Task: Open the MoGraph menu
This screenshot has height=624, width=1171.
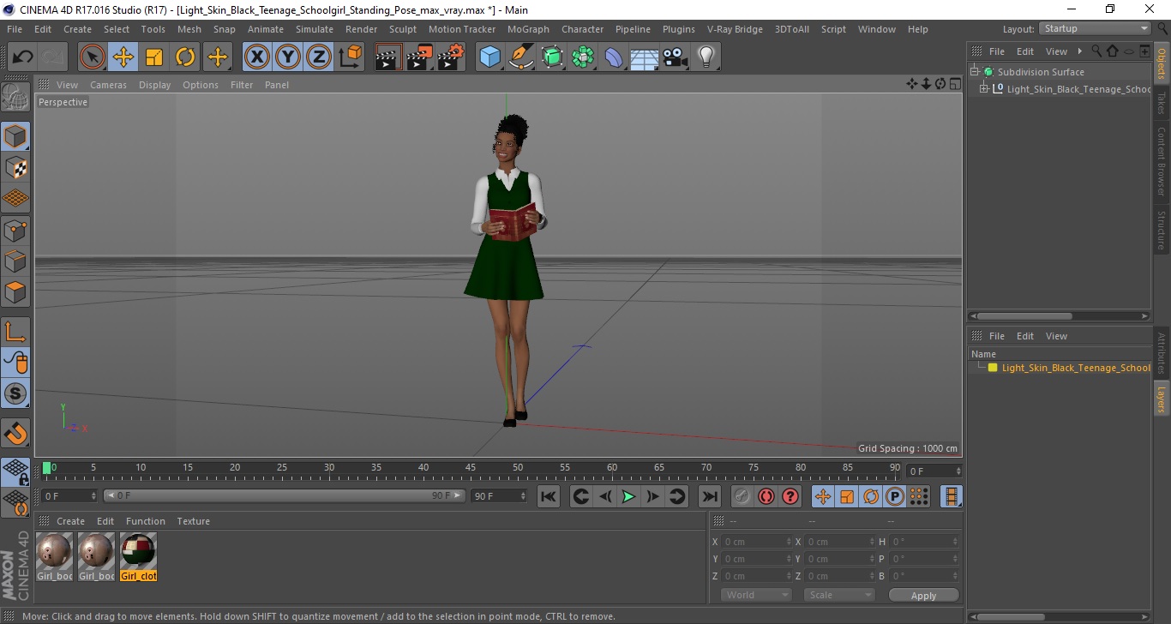Action: pos(528,29)
